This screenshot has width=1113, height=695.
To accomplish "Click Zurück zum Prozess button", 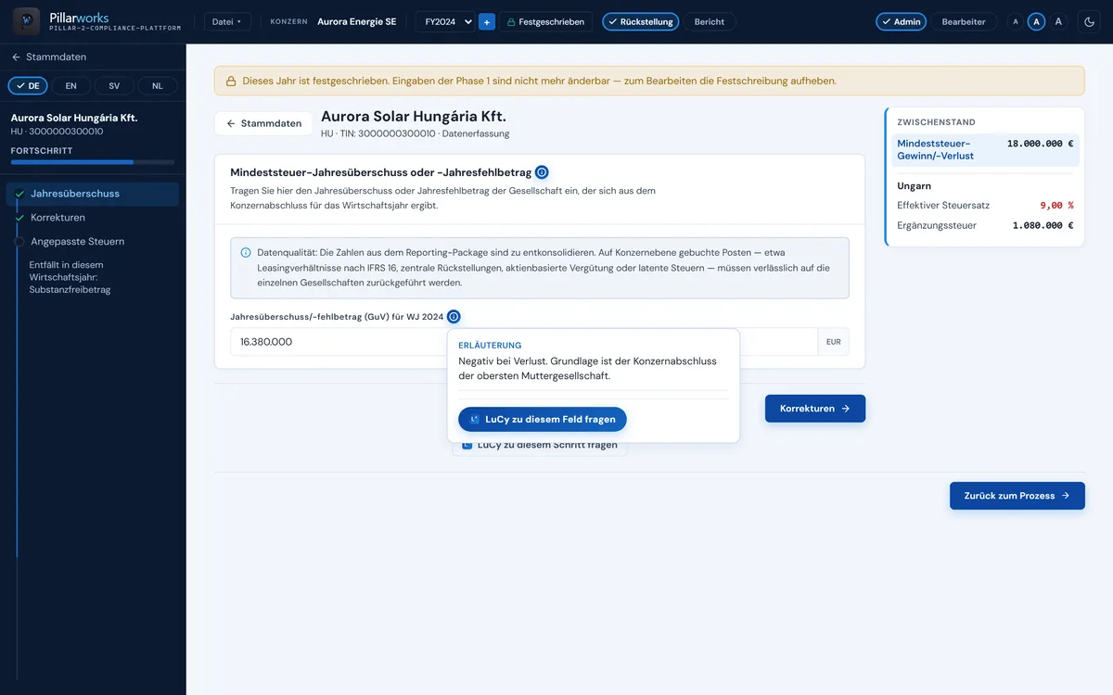I will click(1017, 496).
